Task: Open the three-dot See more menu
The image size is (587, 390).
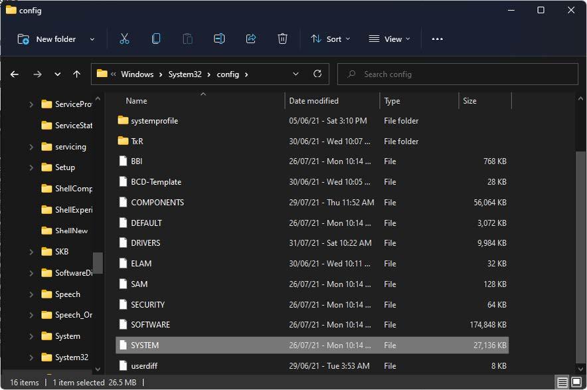Action: 437,39
